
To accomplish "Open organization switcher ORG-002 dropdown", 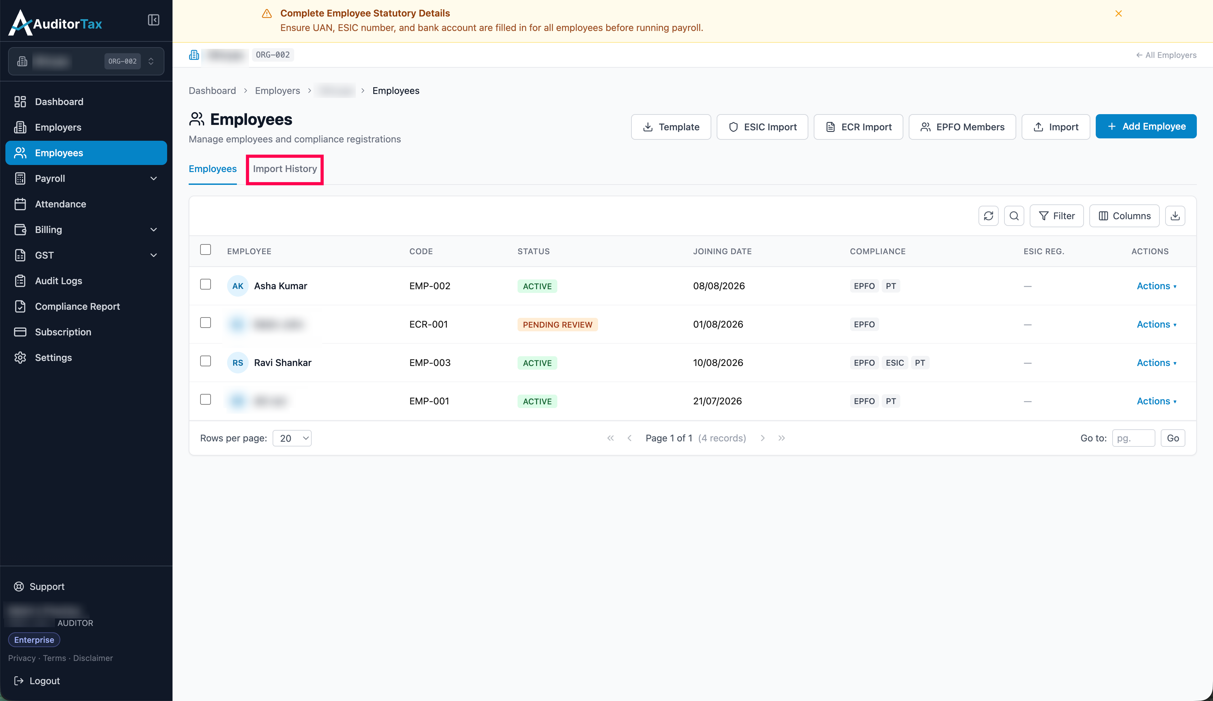I will [86, 61].
